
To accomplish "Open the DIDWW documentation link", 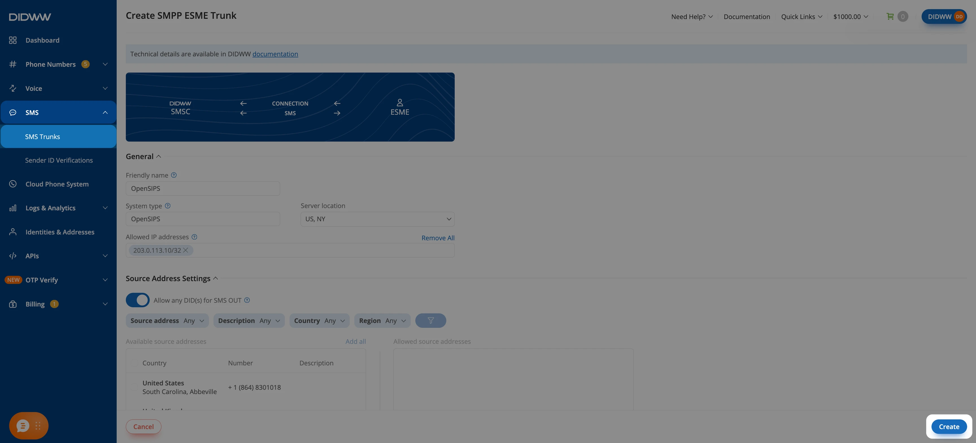I will click(x=275, y=54).
